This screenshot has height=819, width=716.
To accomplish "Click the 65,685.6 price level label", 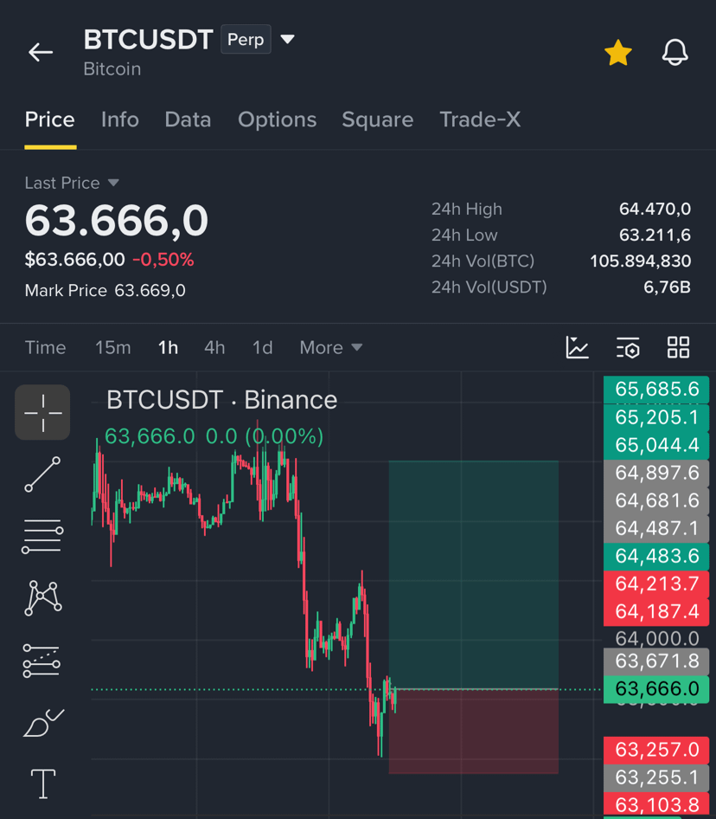I will pos(656,389).
